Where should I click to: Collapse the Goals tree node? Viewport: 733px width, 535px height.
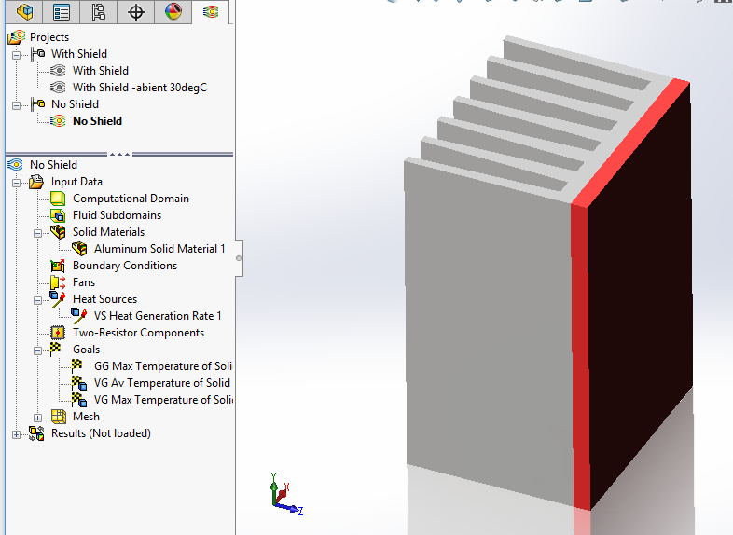coord(37,350)
